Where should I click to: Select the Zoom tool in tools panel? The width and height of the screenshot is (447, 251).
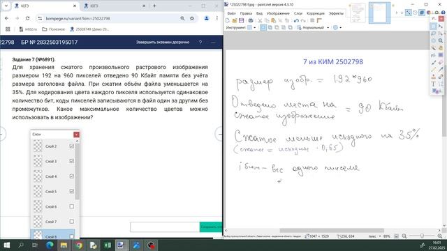(x=441, y=40)
